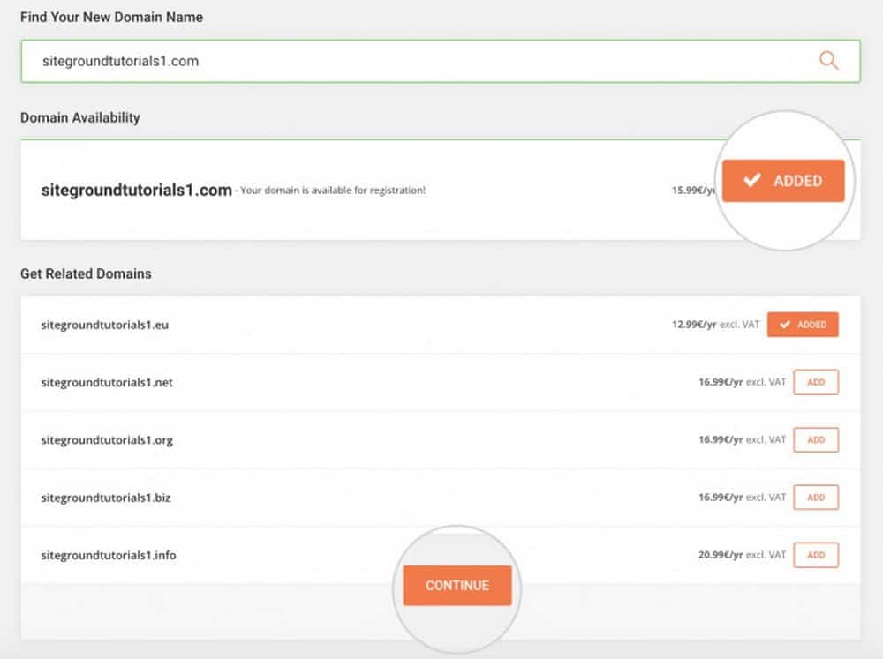Add the sitegroundtutorials1.biz domain
Screen dimensions: 883x659
[x=816, y=498]
